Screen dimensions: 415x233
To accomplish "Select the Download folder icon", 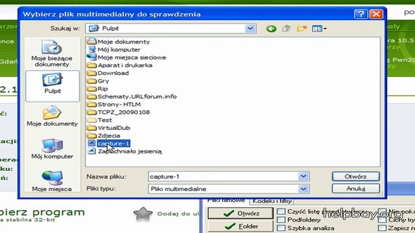I will point(91,73).
